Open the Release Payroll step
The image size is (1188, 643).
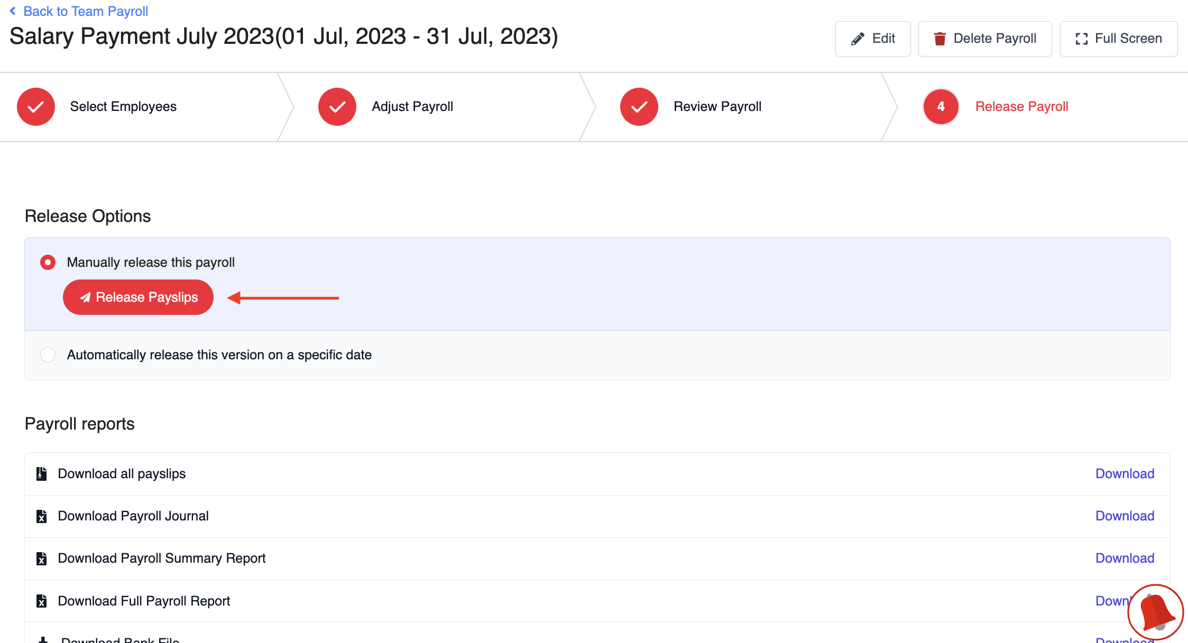tap(1021, 107)
